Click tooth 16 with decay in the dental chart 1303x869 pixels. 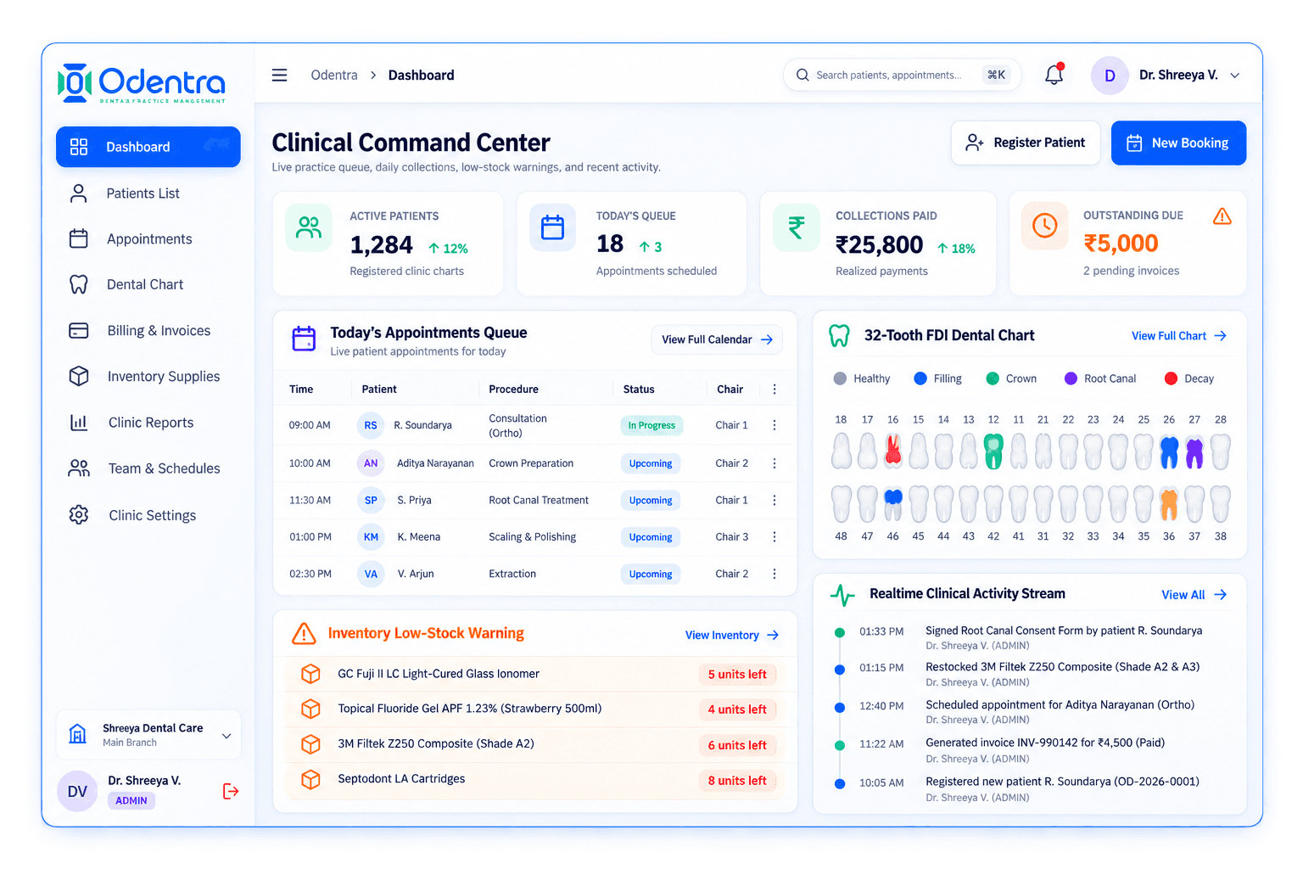pyautogui.click(x=892, y=450)
